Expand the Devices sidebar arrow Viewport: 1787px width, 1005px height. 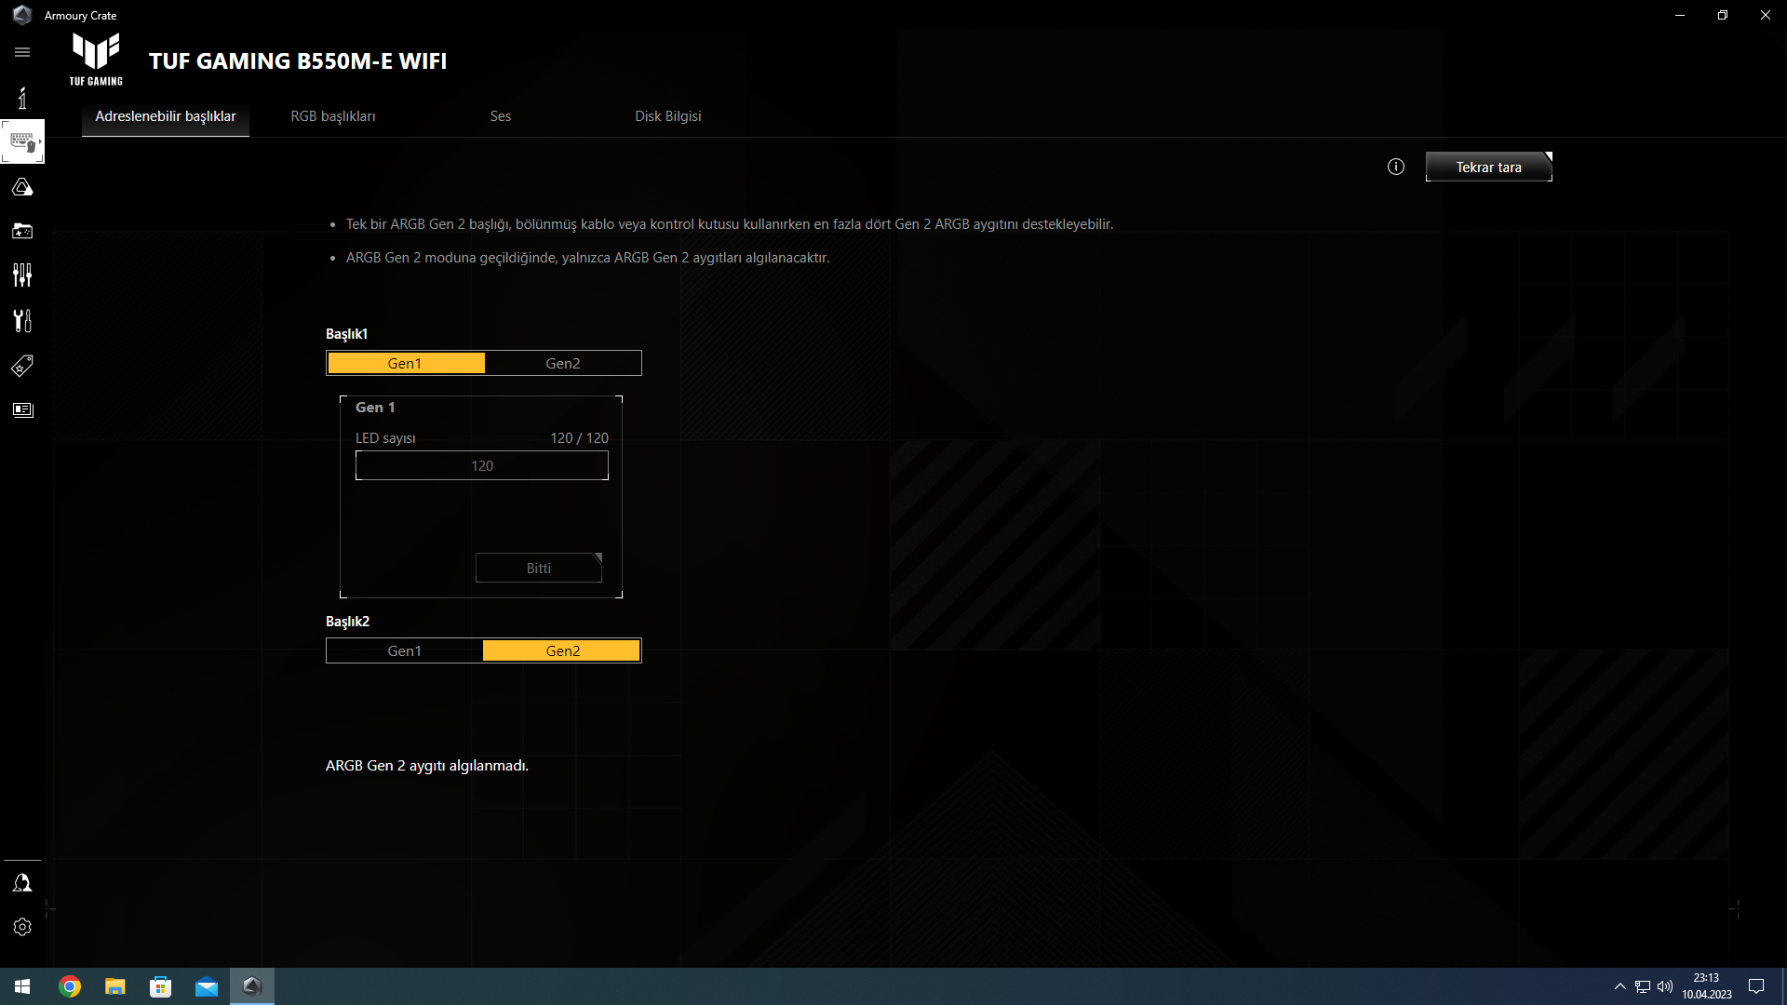[40, 141]
